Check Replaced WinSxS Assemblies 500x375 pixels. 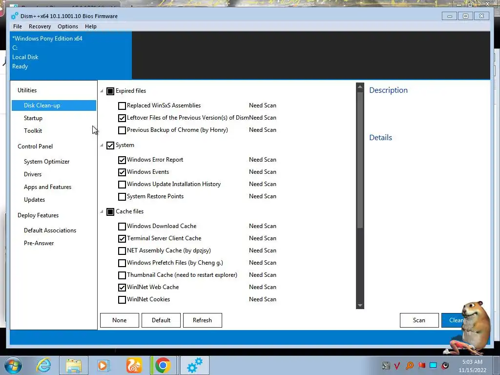click(122, 105)
